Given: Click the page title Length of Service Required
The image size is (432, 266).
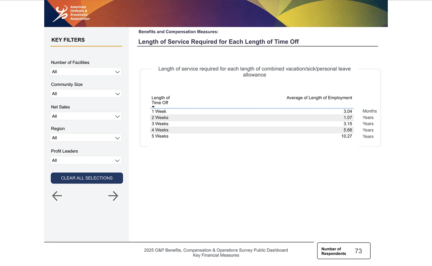Looking at the screenshot, I should coord(219,42).
